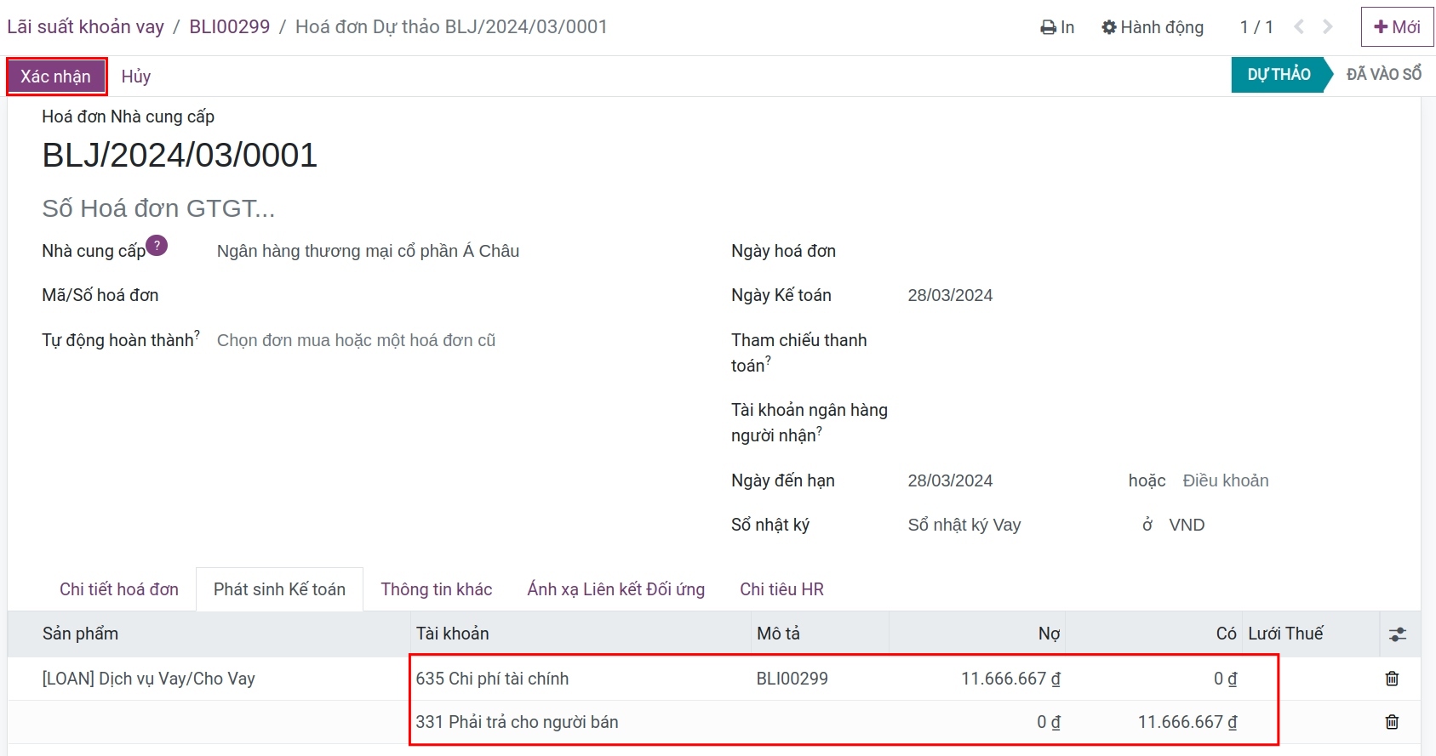
Task: Click the help icon beside Nhà cung cấp
Action: coord(157,246)
